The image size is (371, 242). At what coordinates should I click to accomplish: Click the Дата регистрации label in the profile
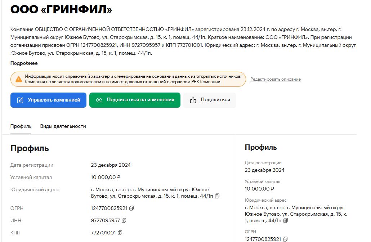coord(32,165)
